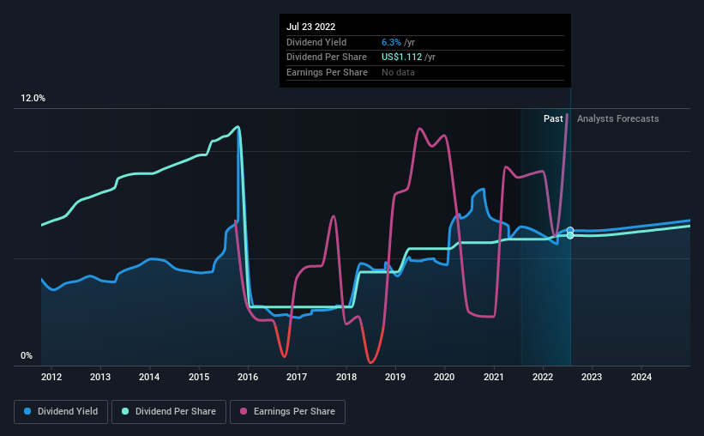Click the 2019 x-axis label
Viewport: 704px width, 436px height.
coord(395,377)
